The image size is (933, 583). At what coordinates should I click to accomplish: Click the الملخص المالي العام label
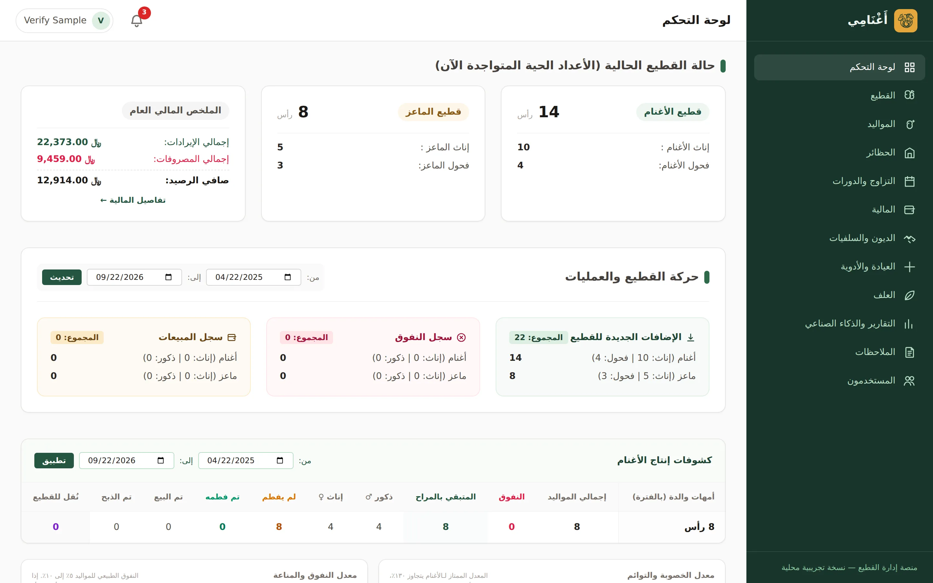point(175,111)
